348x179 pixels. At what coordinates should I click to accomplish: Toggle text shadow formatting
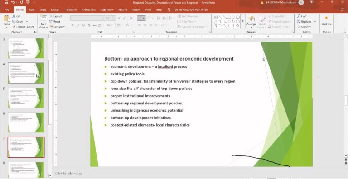(x=89, y=25)
